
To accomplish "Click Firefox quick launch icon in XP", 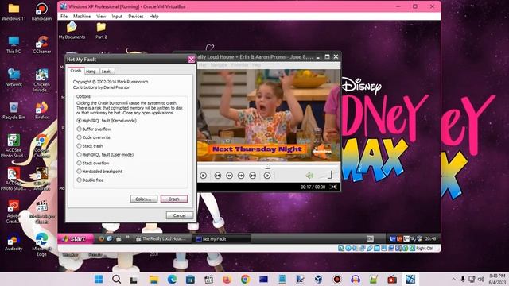I will (101, 238).
